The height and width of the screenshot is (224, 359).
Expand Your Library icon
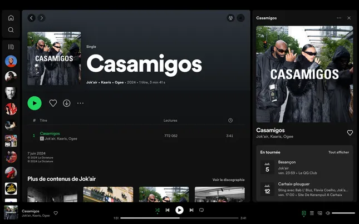(x=11, y=47)
